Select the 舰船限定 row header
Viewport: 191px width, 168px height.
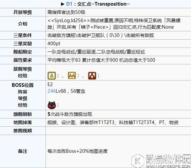(x=23, y=52)
